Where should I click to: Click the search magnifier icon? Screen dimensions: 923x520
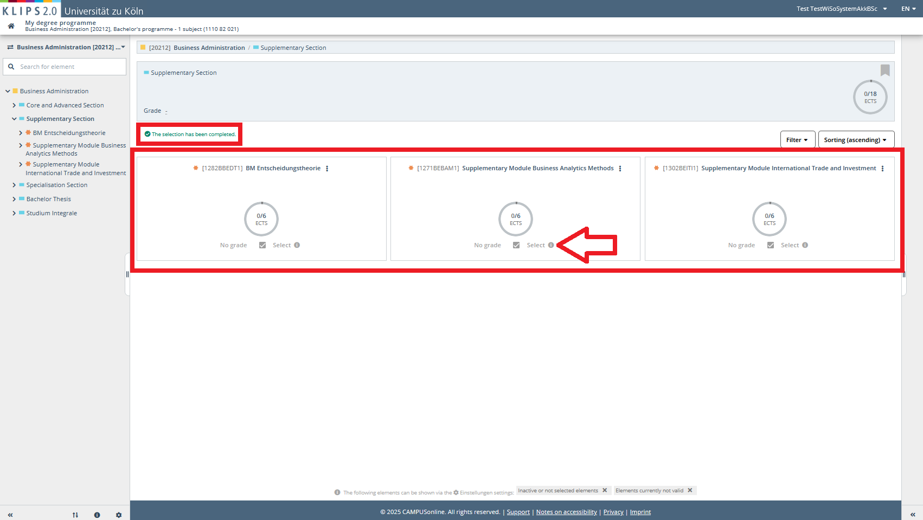tap(11, 67)
